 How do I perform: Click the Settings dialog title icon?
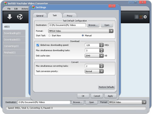(33, 7)
